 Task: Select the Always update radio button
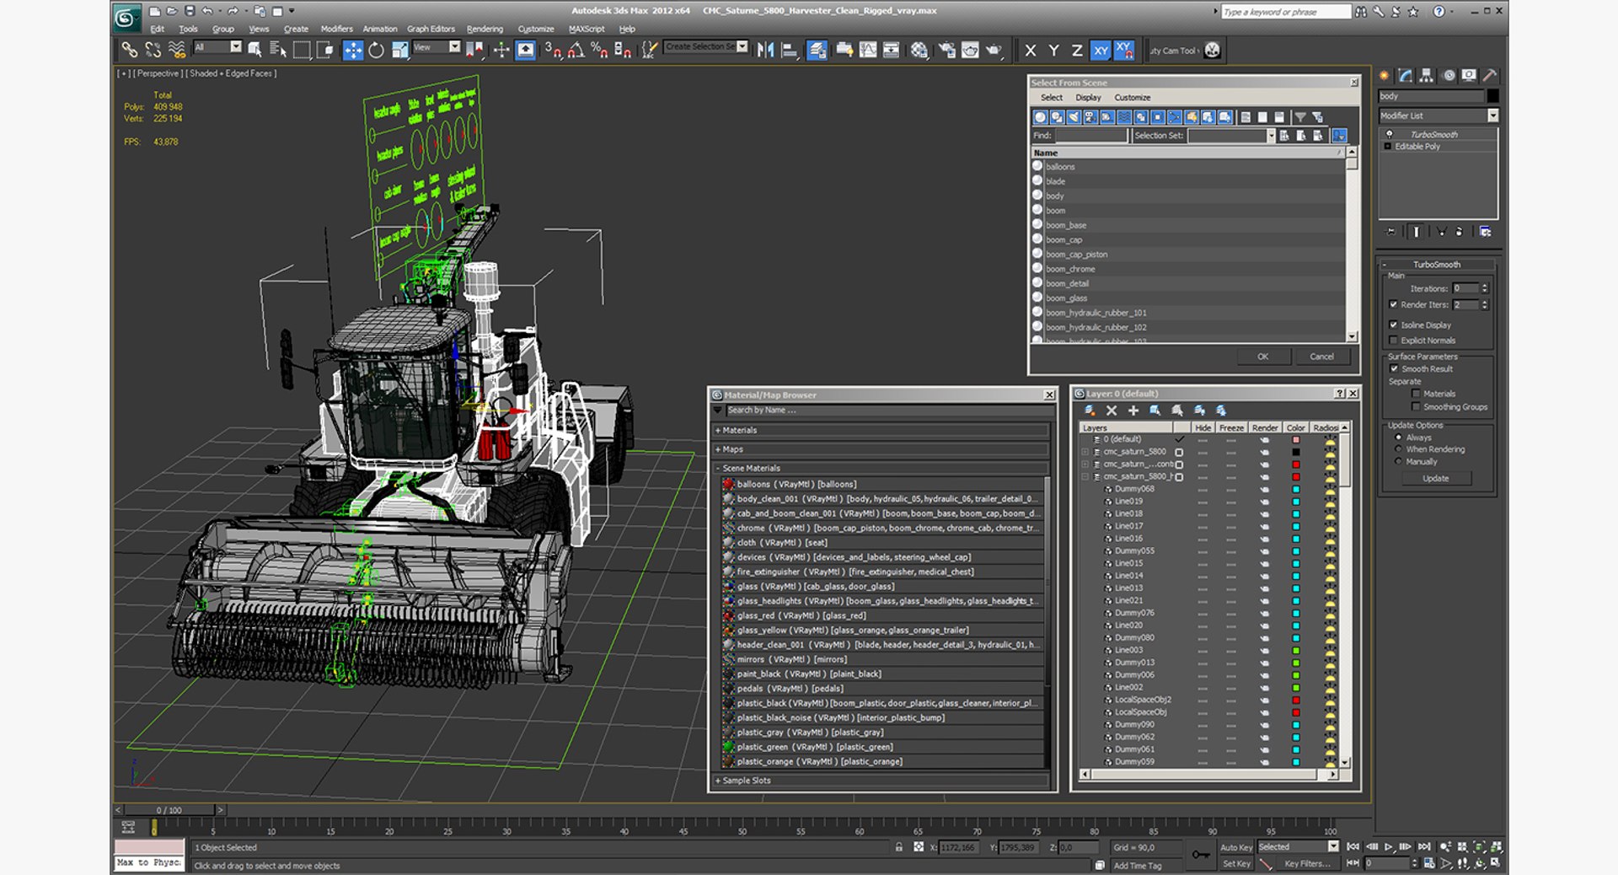click(1399, 437)
